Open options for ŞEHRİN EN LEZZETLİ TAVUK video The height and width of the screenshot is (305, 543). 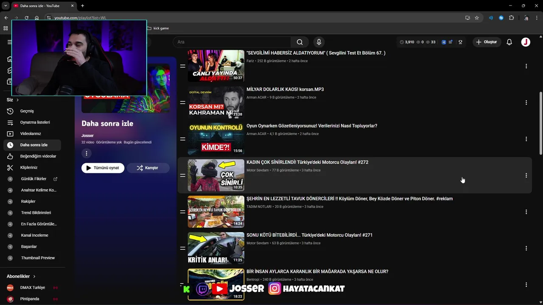[x=526, y=212]
